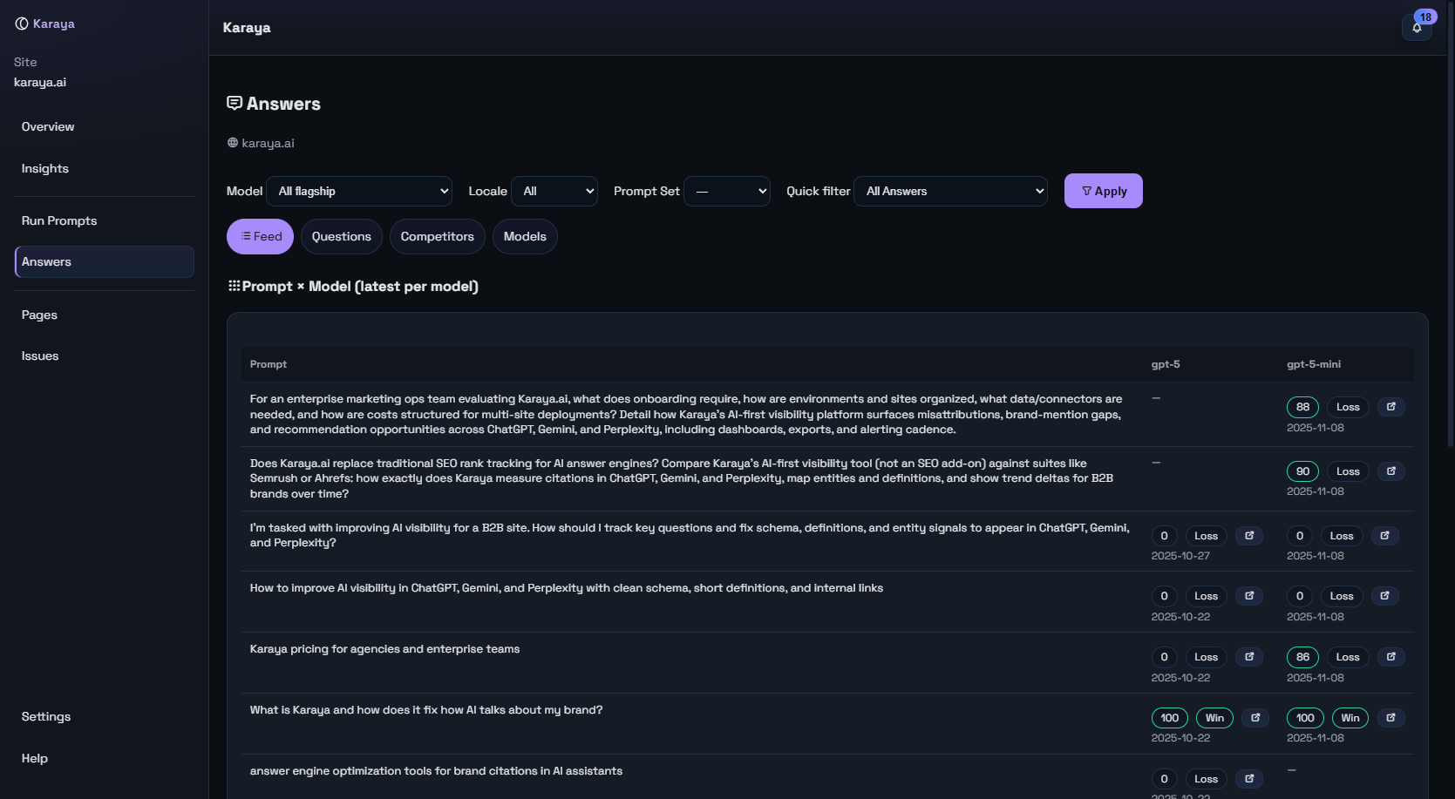Select the Models tab
Screen dimensions: 1455x799
pos(525,237)
